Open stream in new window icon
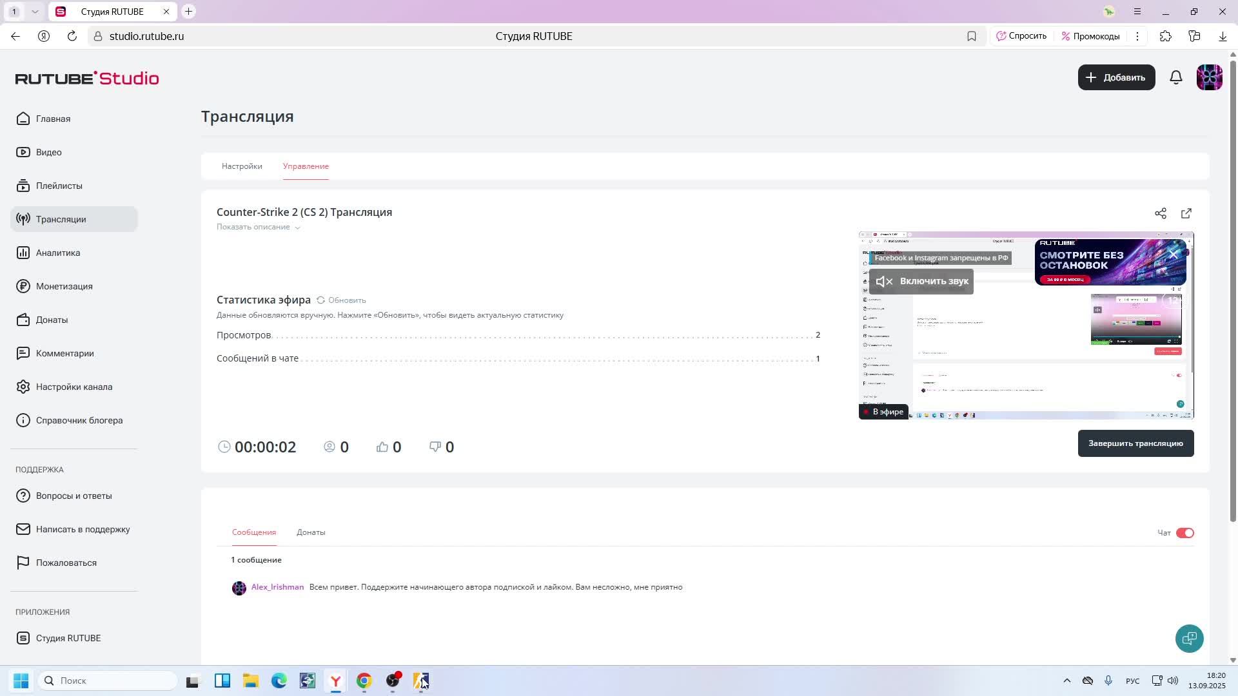This screenshot has width=1238, height=696. pyautogui.click(x=1186, y=213)
